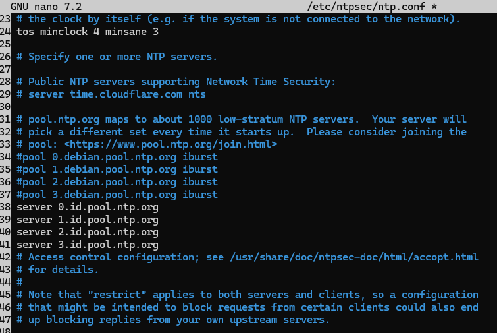Screen dimensions: 497x333
Task: Click the "#pool 2.debian.pool.ntp.org iburst" line
Action: 117,182
